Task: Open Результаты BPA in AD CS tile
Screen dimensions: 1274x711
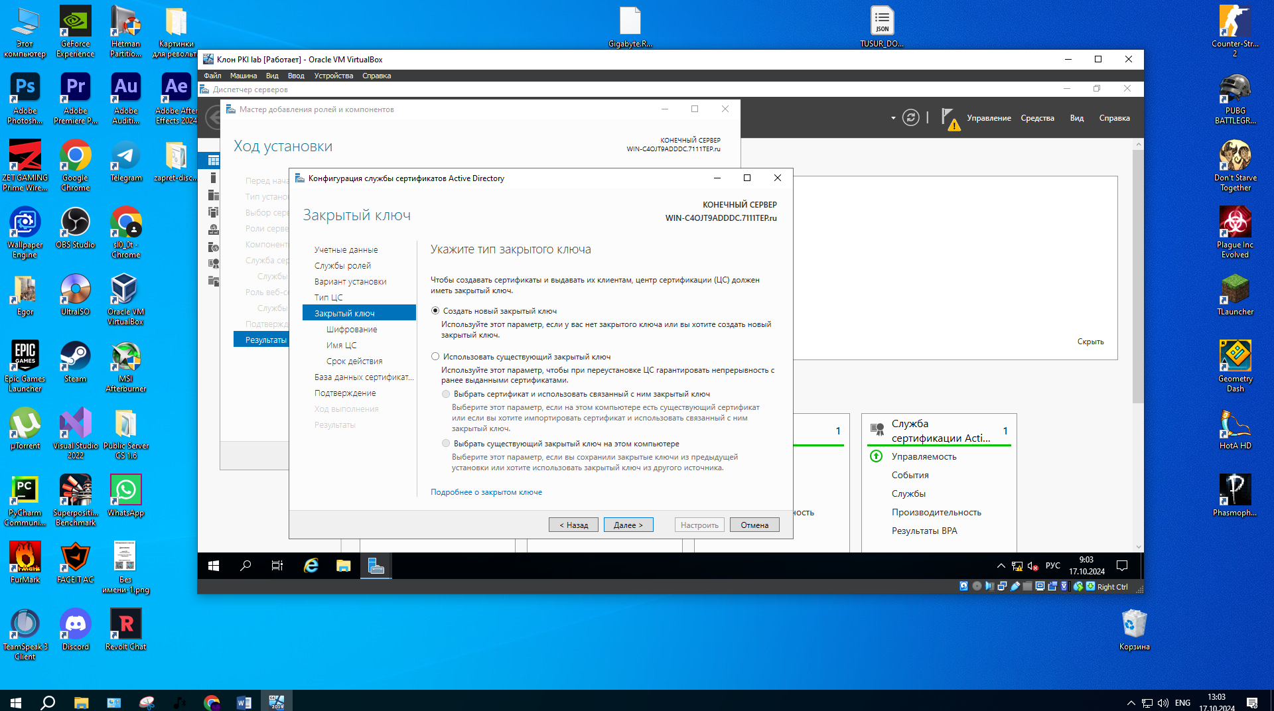Action: [x=924, y=531]
